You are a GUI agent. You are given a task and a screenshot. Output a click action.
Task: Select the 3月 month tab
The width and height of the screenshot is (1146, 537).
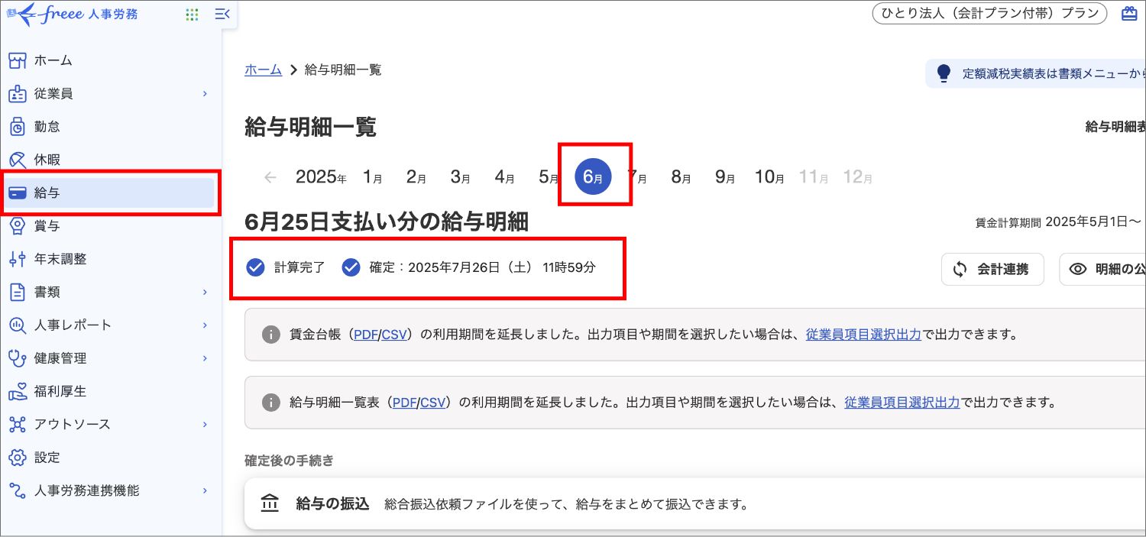pyautogui.click(x=460, y=177)
